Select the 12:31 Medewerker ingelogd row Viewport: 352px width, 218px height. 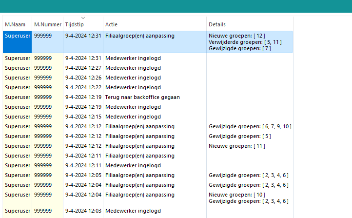[x=148, y=58]
